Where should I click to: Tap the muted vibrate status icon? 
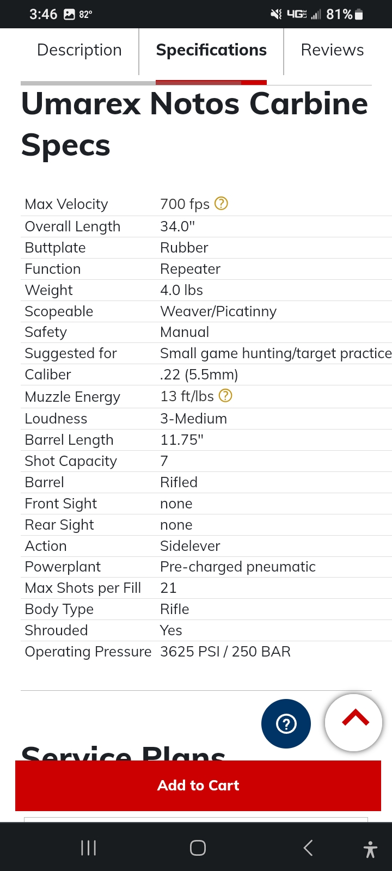[276, 15]
